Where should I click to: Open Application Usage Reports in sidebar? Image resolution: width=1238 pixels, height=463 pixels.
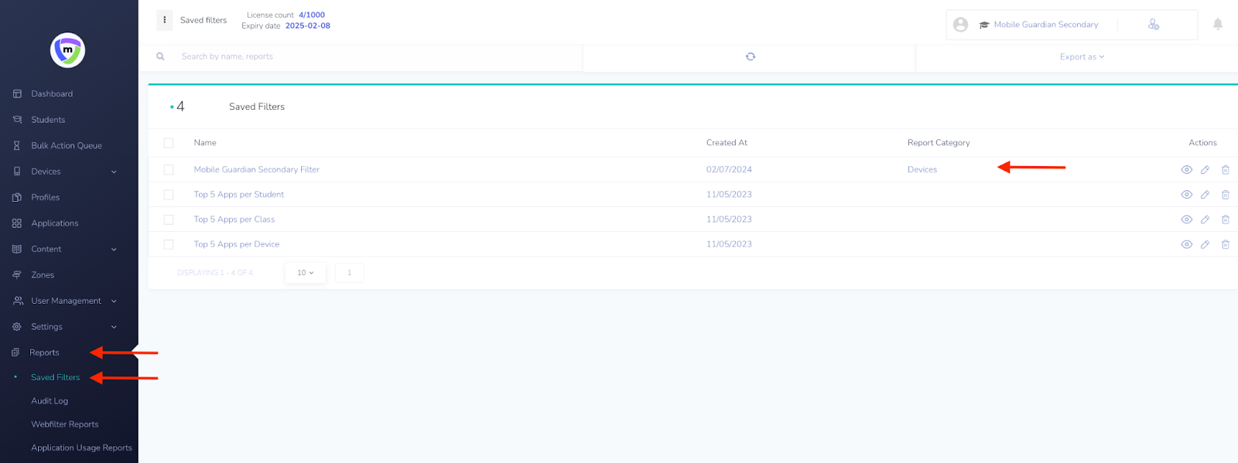coord(81,448)
